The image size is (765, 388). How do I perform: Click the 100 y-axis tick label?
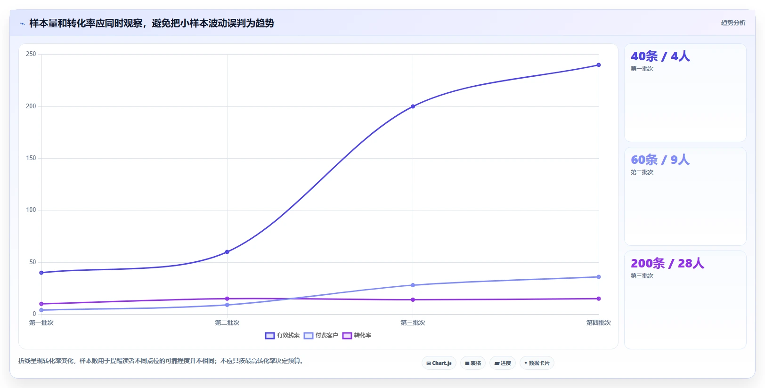click(x=31, y=210)
